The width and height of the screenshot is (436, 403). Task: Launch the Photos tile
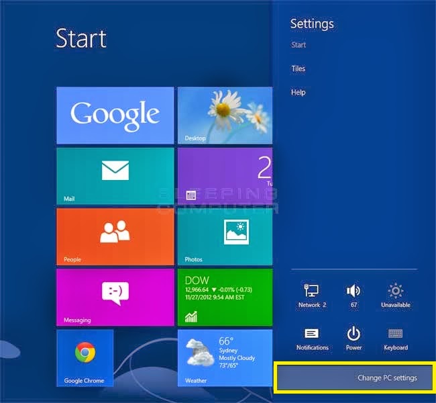pos(225,236)
